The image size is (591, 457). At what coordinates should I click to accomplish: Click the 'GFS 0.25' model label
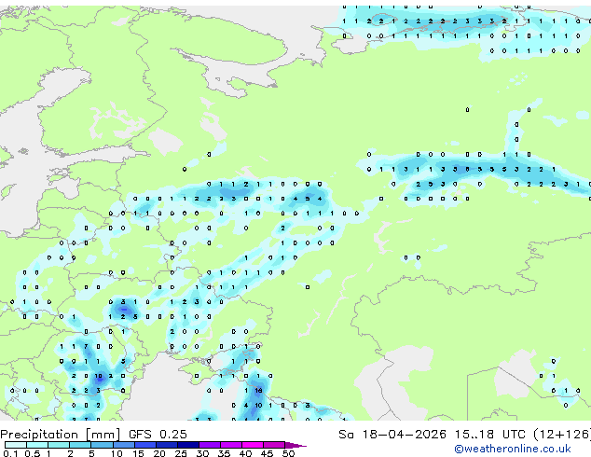[158, 435]
